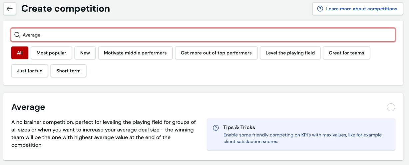The height and width of the screenshot is (165, 409).
Task: Click the magnifying glass search icon
Action: click(17, 35)
